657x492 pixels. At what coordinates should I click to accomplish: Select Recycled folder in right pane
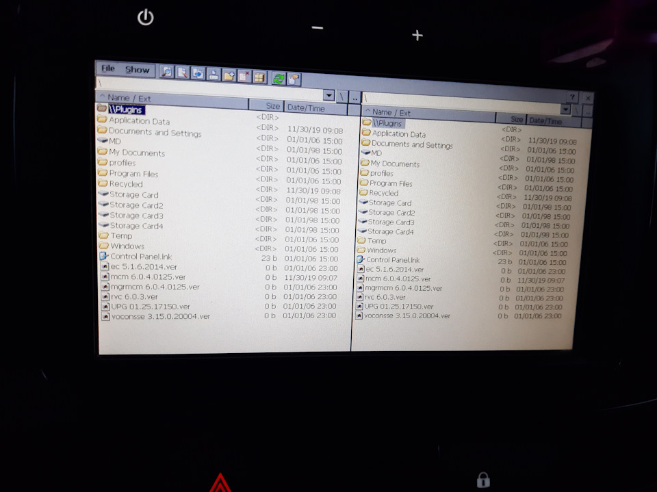378,193
